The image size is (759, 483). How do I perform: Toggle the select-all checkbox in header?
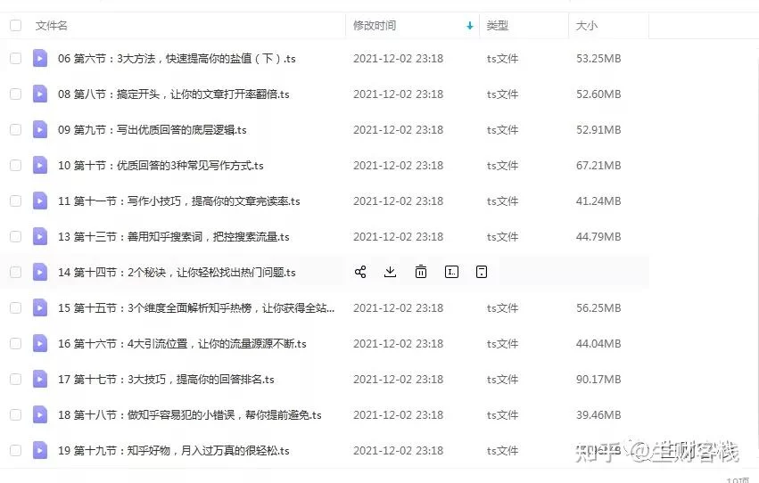click(x=15, y=26)
